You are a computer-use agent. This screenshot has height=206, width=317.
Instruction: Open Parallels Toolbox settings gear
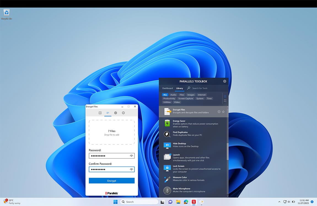coord(224,81)
